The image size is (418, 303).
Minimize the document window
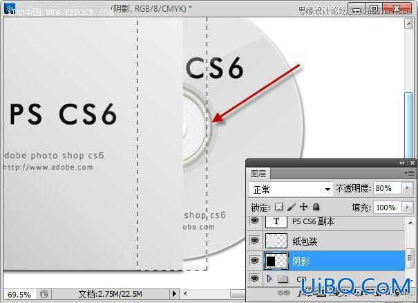(357, 8)
